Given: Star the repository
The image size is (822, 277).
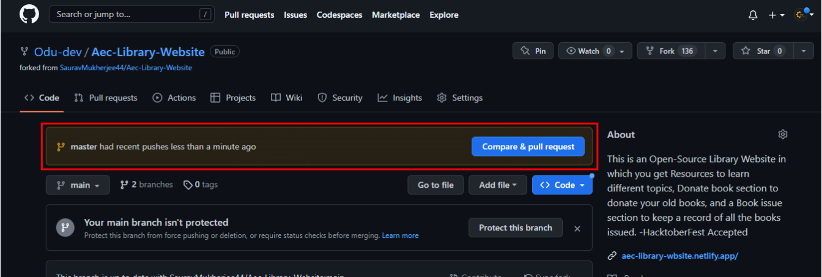Looking at the screenshot, I should point(763,51).
